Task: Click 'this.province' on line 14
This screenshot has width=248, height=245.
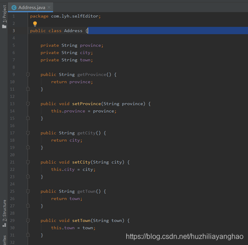Action: point(68,111)
